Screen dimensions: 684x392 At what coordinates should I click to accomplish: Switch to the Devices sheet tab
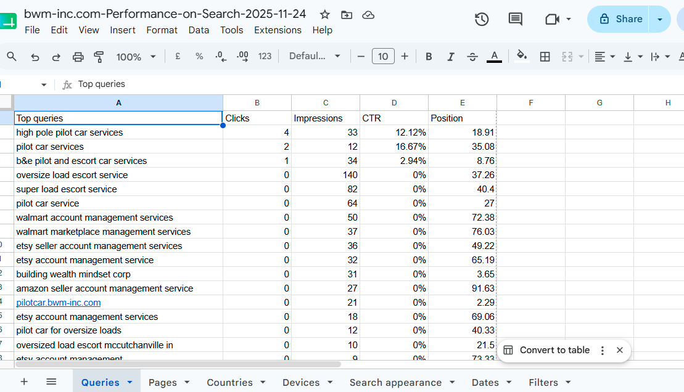click(301, 382)
